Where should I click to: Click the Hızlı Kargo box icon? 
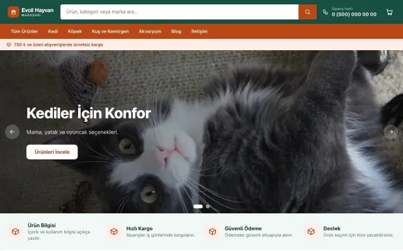tap(114, 232)
